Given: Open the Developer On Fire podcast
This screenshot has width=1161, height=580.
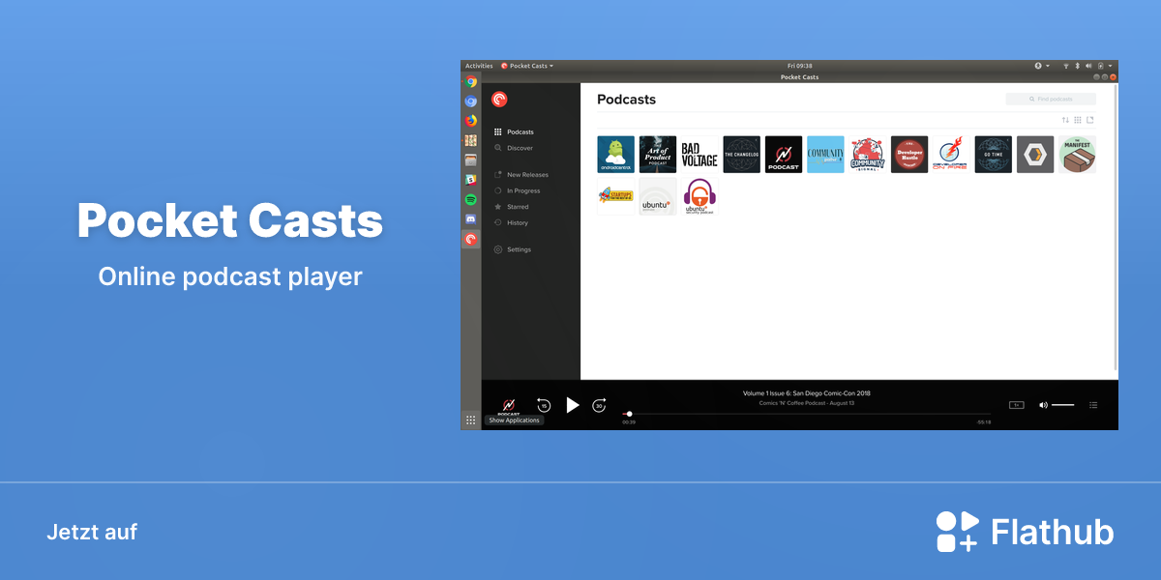Looking at the screenshot, I should (x=951, y=155).
